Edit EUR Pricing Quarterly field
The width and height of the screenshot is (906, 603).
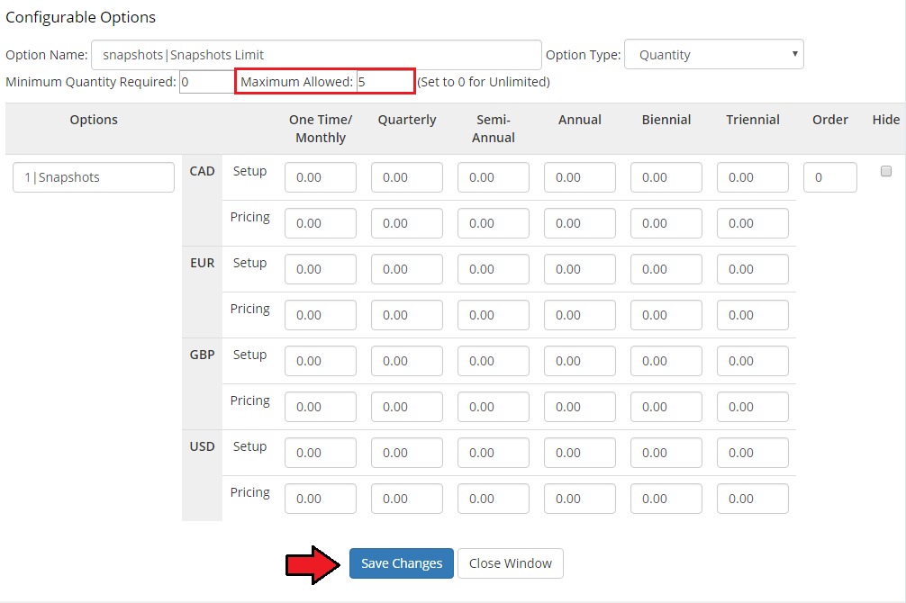pyautogui.click(x=407, y=315)
